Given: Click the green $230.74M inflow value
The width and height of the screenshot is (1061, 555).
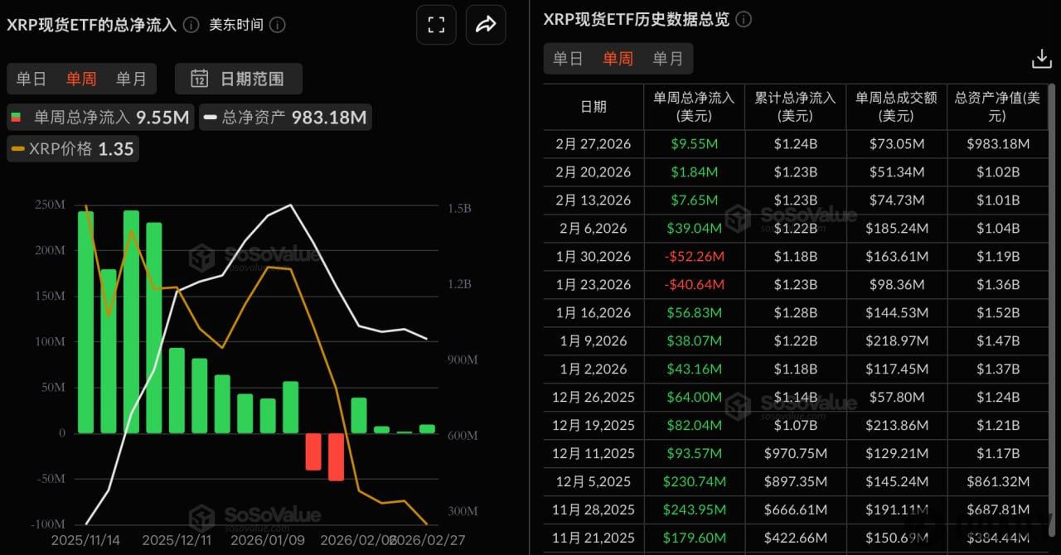Looking at the screenshot, I should (x=695, y=481).
